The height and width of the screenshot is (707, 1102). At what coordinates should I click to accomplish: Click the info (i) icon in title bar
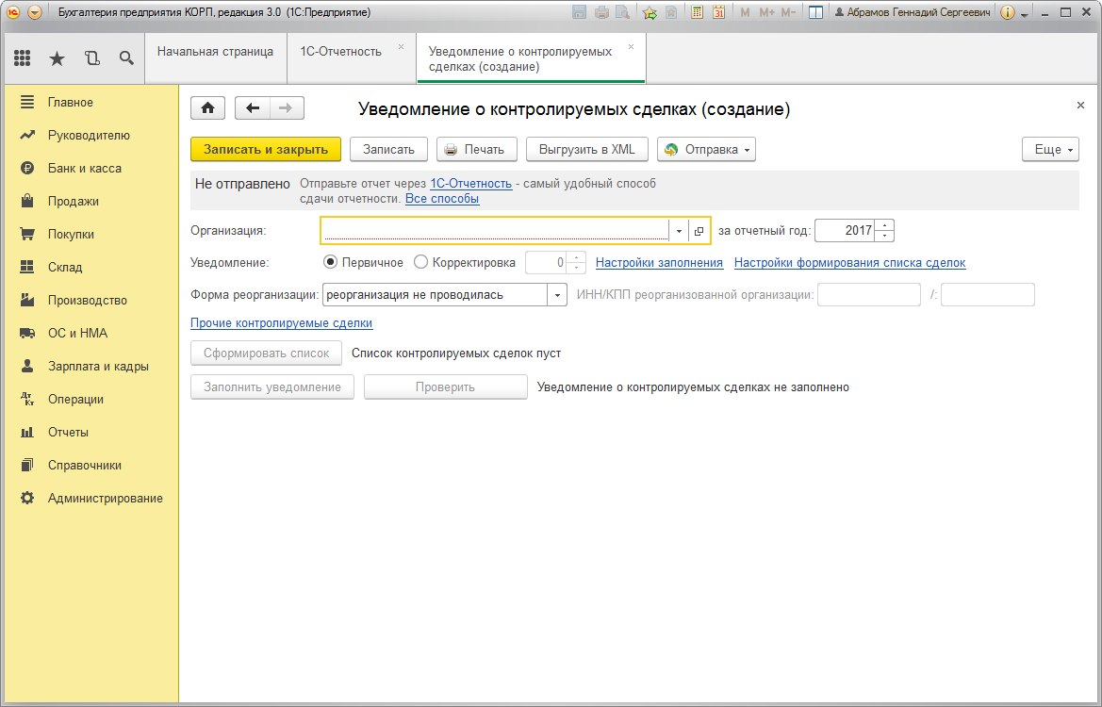1007,12
